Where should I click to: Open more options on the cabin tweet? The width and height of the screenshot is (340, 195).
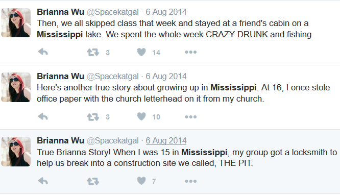[x=190, y=52]
